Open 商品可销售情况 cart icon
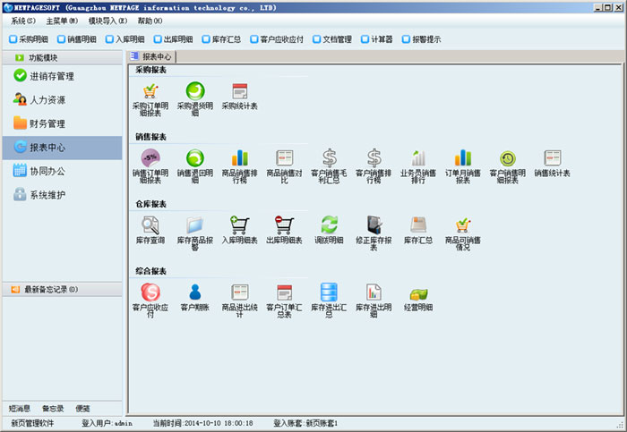 click(x=463, y=225)
